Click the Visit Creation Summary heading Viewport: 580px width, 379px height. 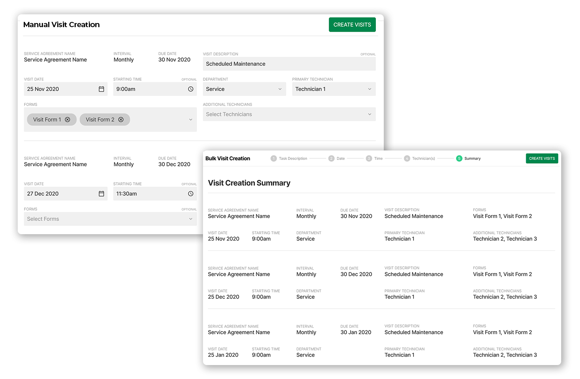tap(249, 183)
